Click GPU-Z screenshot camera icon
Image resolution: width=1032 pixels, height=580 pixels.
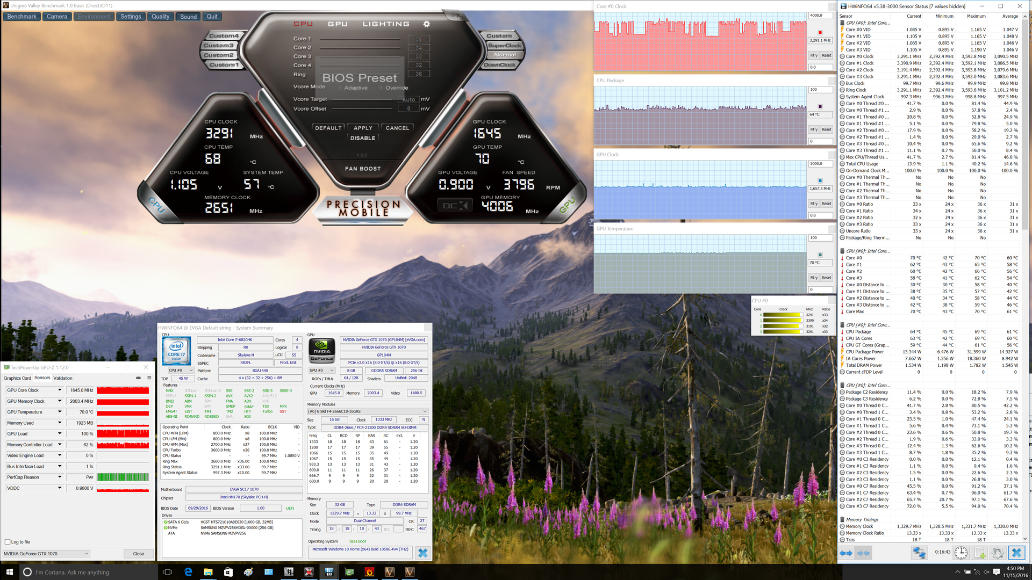pos(138,378)
